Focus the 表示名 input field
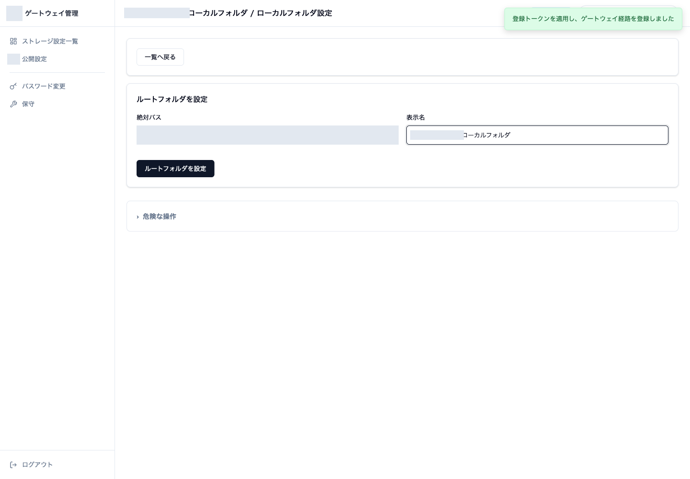Screen dimensions: 690x479 [537, 135]
